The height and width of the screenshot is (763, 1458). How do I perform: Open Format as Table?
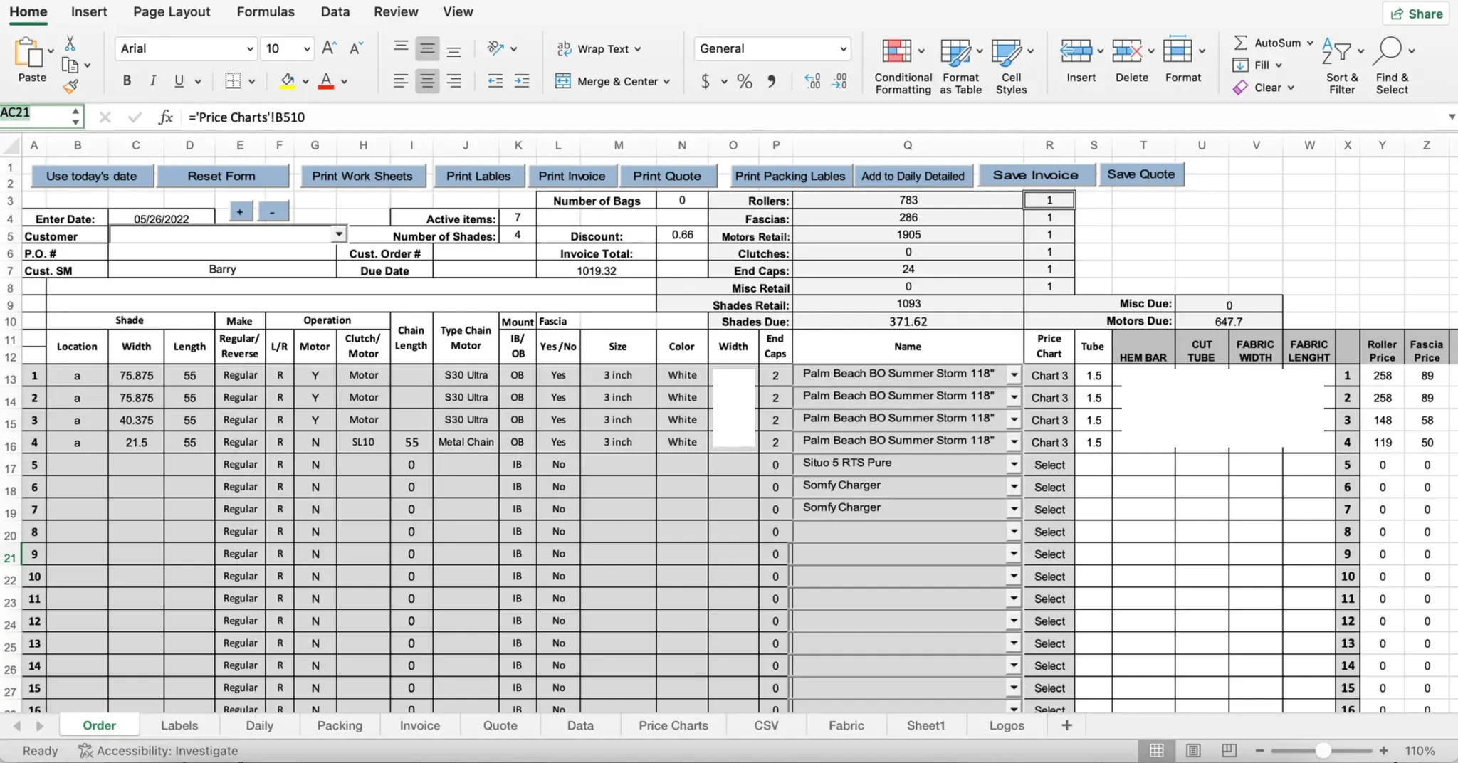click(955, 52)
